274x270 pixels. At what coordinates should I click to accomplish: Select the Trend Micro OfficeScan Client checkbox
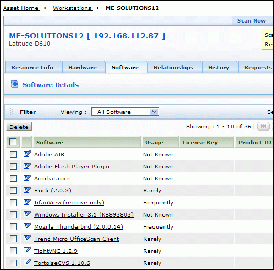(x=13, y=239)
